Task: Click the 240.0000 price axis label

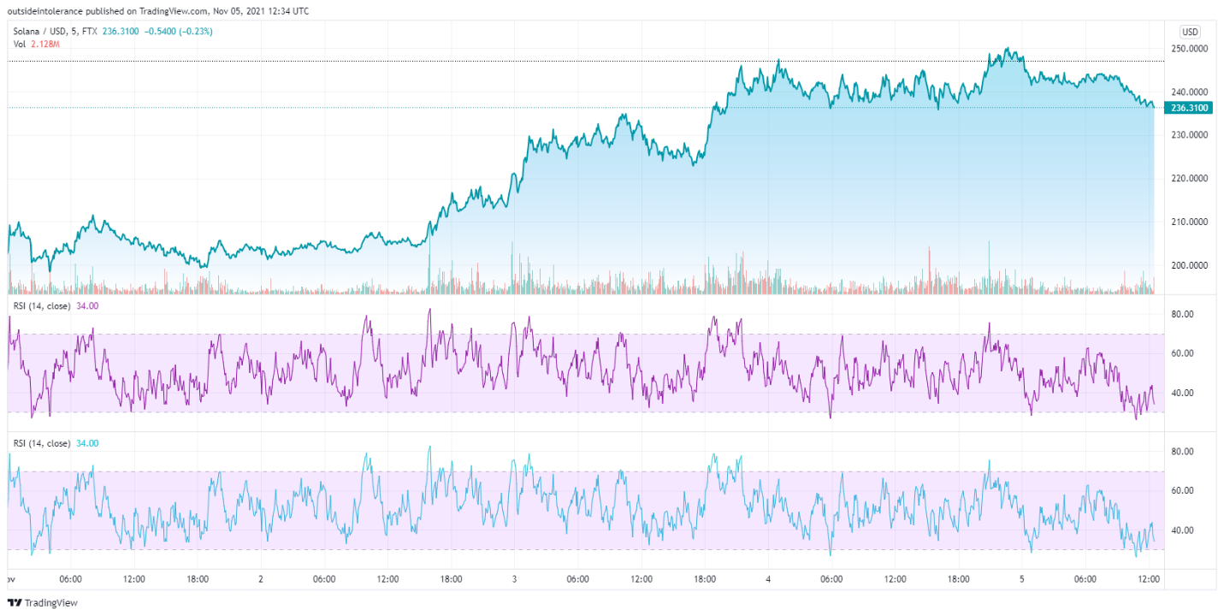Action: 1191,92
